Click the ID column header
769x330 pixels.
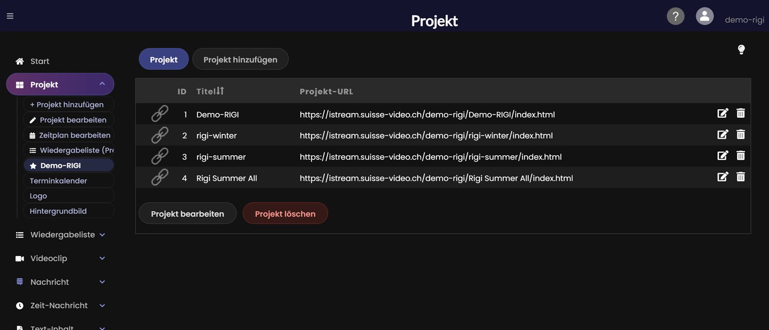[x=182, y=92]
